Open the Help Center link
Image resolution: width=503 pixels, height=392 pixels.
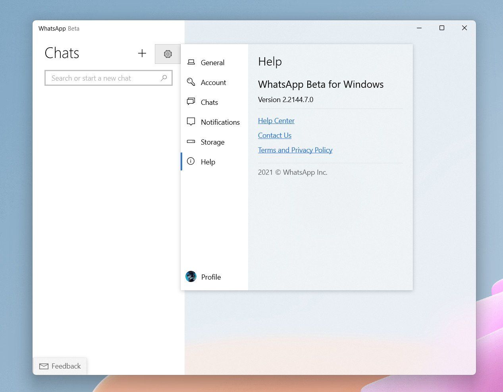pos(276,121)
